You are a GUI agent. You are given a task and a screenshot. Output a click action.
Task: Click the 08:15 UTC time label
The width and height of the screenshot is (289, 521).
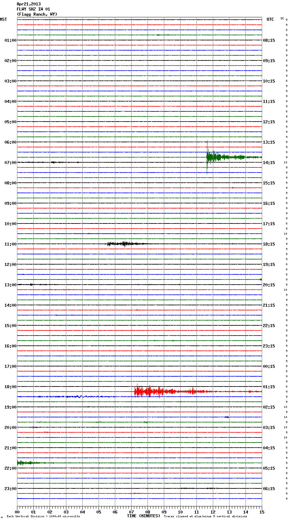point(269,40)
